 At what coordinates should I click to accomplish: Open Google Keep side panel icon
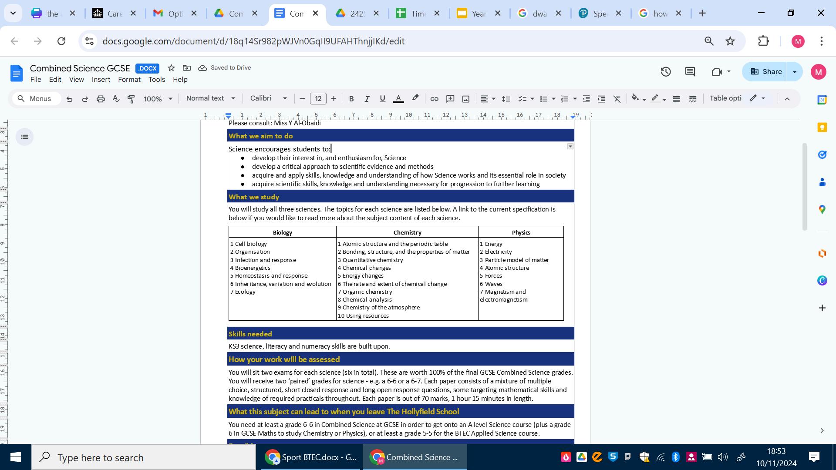(x=822, y=127)
